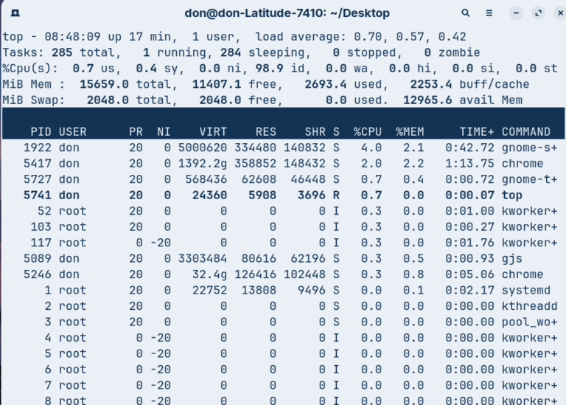
Task: Click the SHR column header
Action: tap(315, 131)
